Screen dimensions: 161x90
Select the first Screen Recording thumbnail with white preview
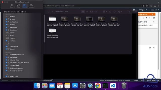52,19
